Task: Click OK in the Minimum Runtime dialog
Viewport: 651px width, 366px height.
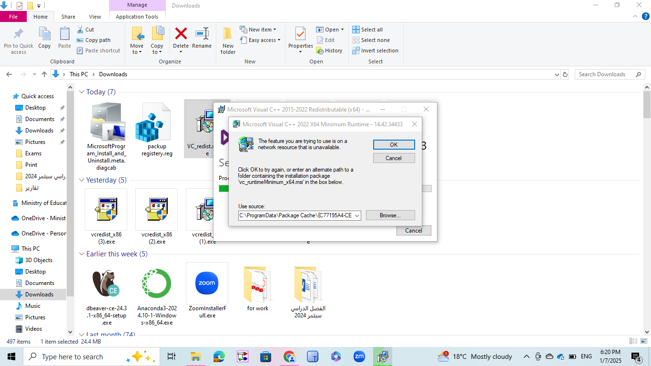Action: tap(394, 144)
